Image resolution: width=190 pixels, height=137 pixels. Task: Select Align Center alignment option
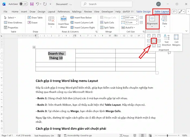tap(154, 41)
